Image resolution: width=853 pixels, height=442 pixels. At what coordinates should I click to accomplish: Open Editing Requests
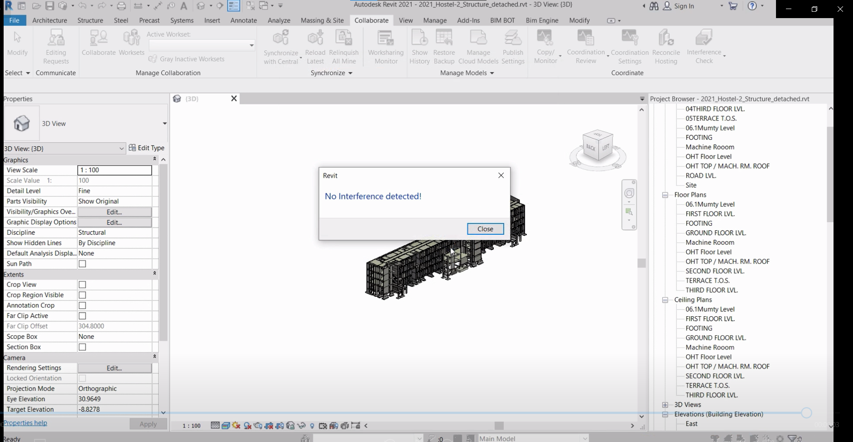56,47
